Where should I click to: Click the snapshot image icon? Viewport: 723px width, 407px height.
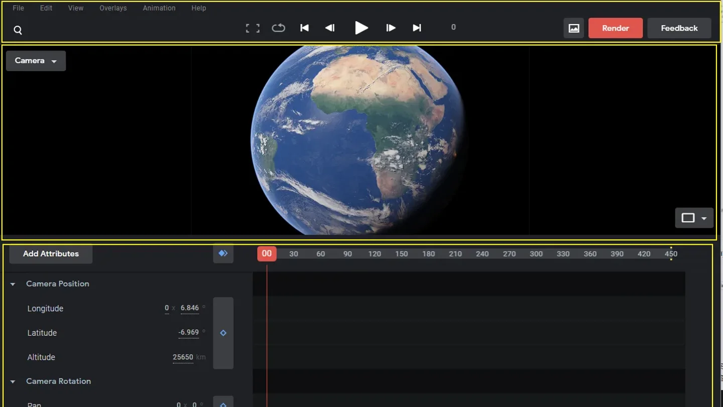[x=574, y=28]
